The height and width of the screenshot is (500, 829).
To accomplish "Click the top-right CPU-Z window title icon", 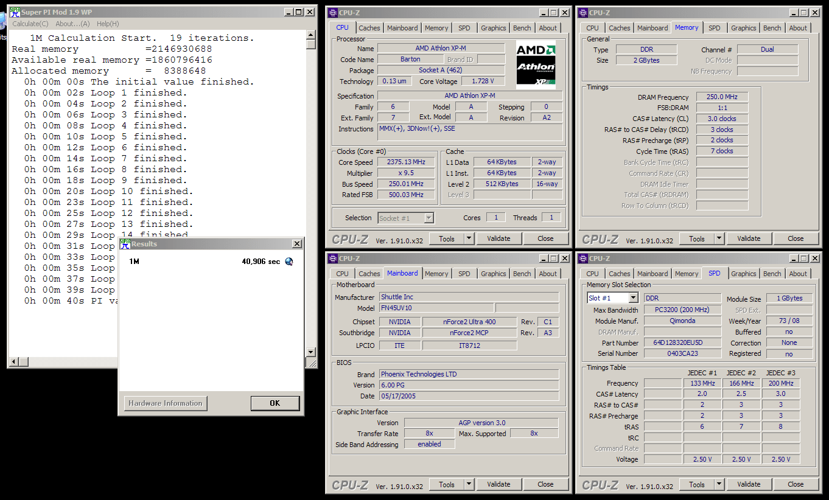I will [x=583, y=12].
